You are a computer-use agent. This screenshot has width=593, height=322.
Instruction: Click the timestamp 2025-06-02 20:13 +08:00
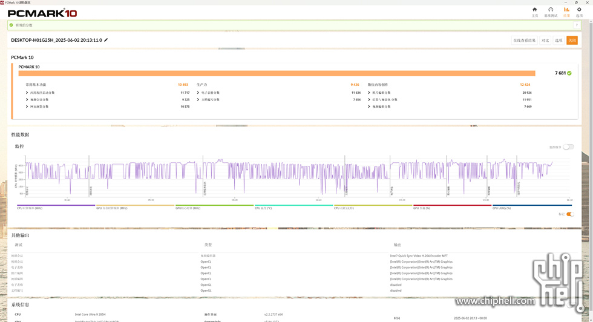(471, 318)
